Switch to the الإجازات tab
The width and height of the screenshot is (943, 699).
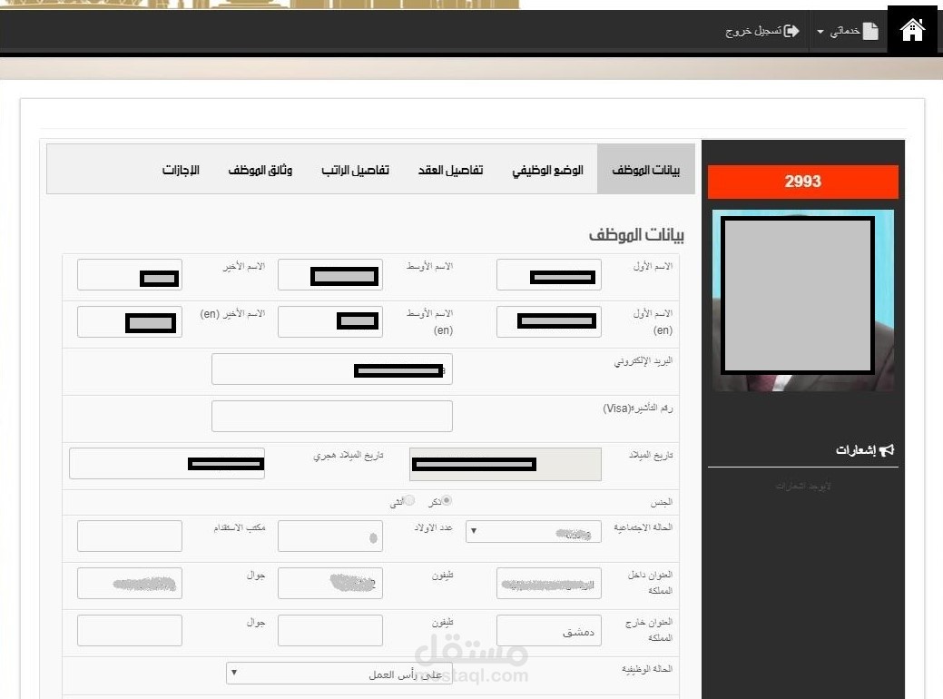coord(182,169)
